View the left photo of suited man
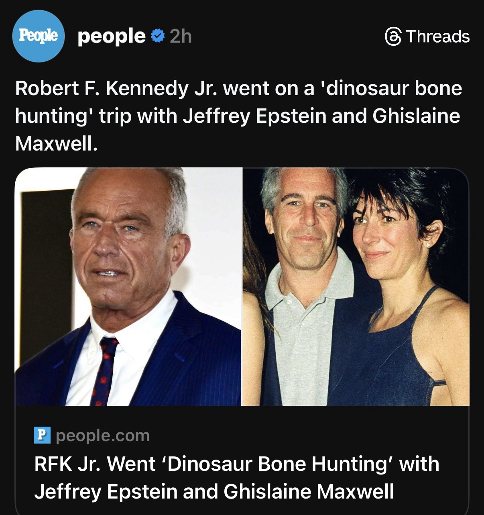484x515 pixels. point(128,286)
